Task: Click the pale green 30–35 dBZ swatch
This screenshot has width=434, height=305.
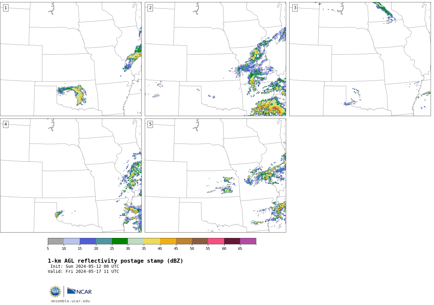Action: click(x=136, y=241)
